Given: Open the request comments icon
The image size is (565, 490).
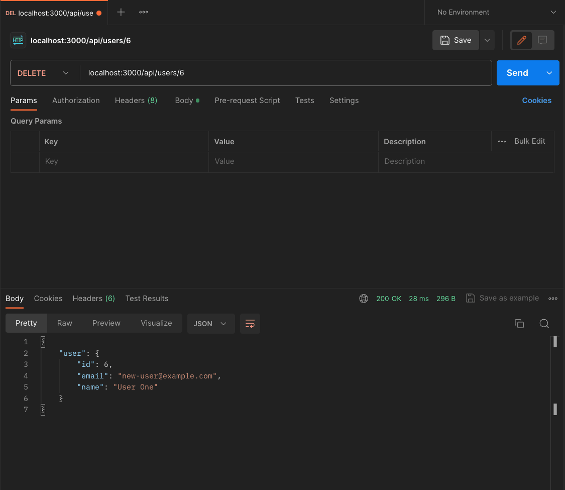Looking at the screenshot, I should click(541, 40).
